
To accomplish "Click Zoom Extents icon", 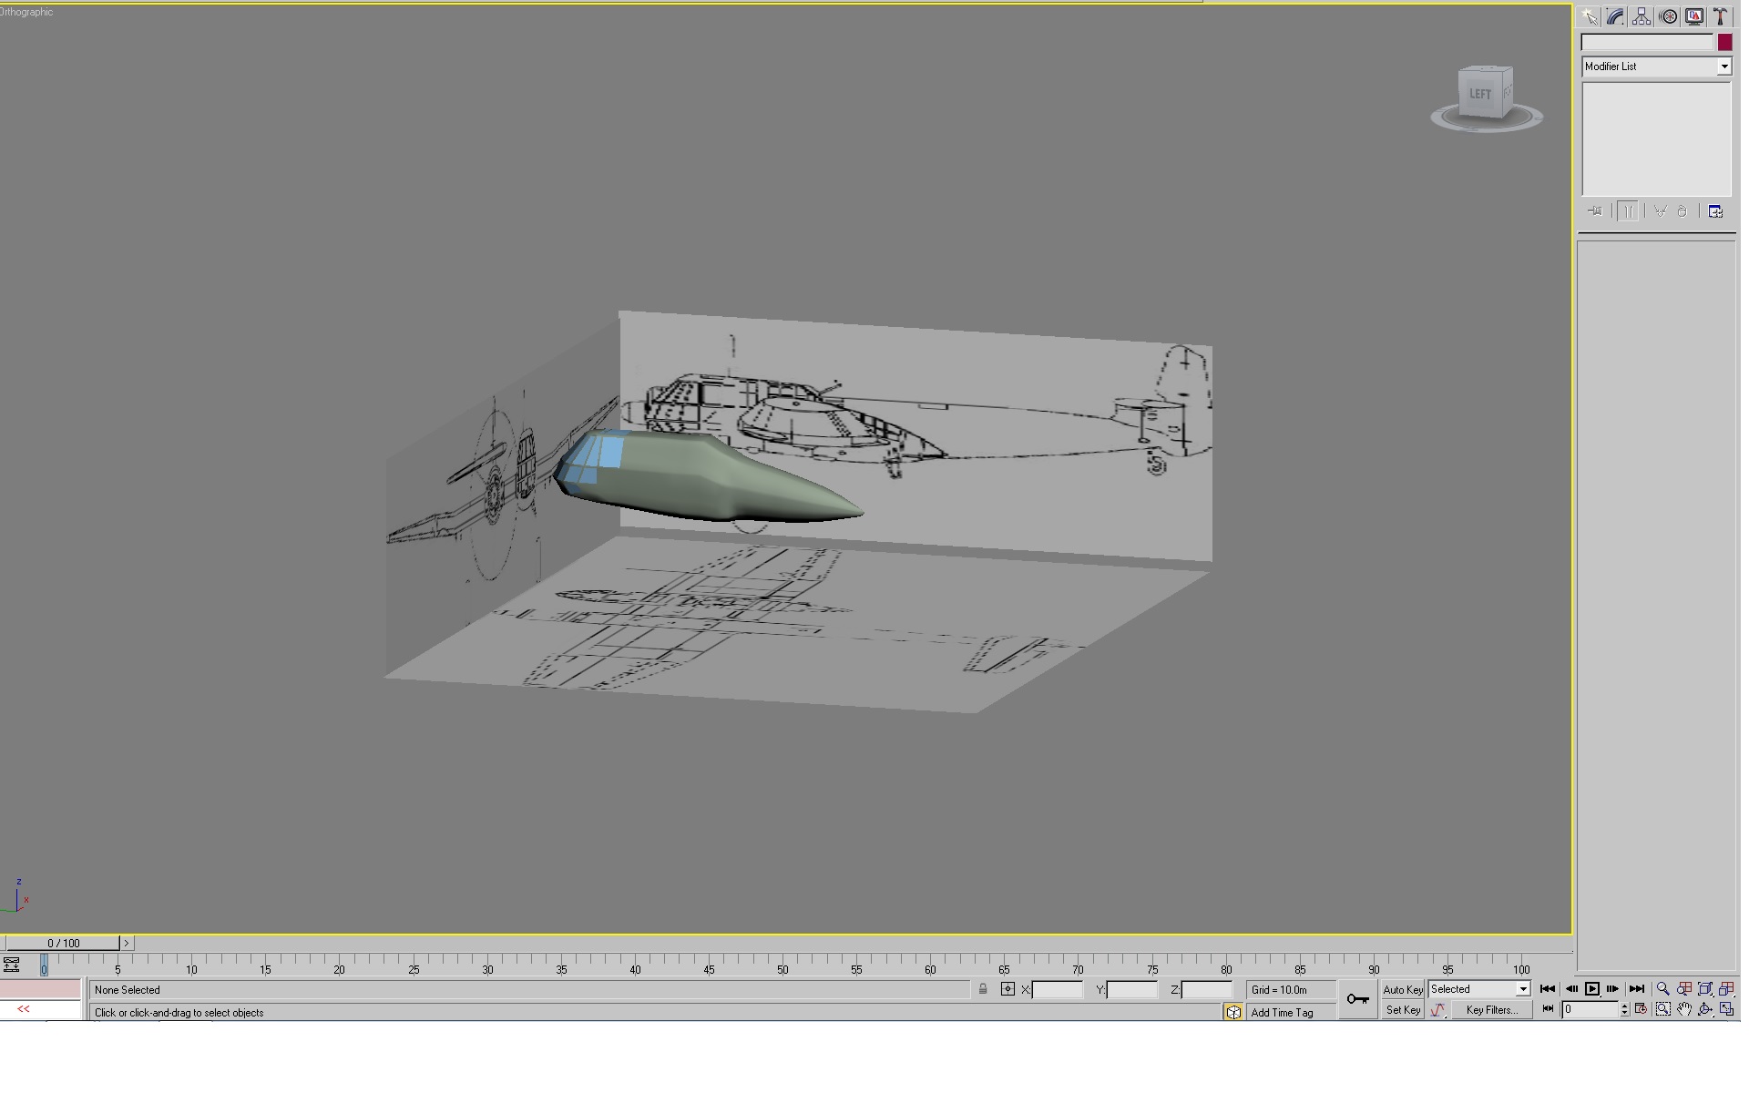I will (1705, 989).
